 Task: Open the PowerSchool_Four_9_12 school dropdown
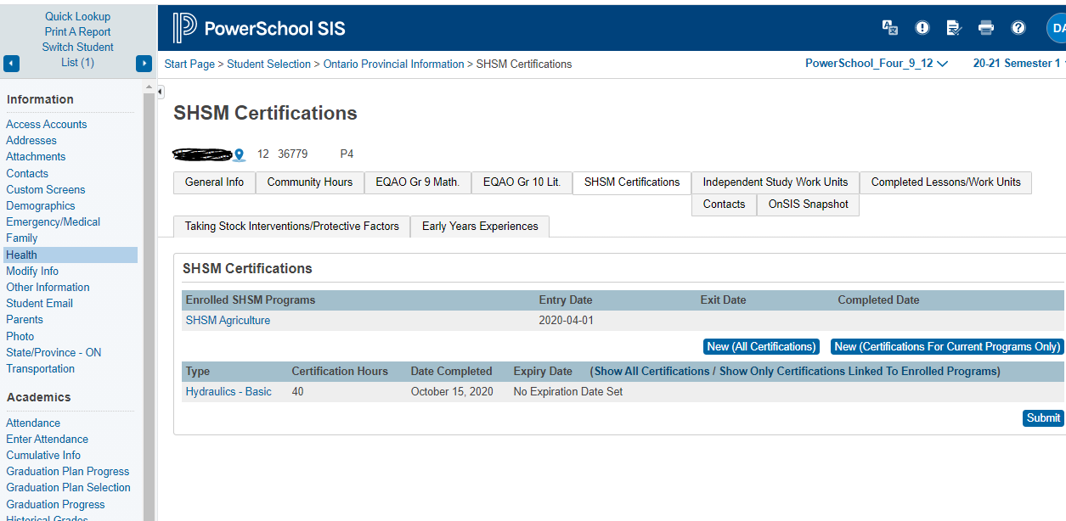tap(876, 64)
